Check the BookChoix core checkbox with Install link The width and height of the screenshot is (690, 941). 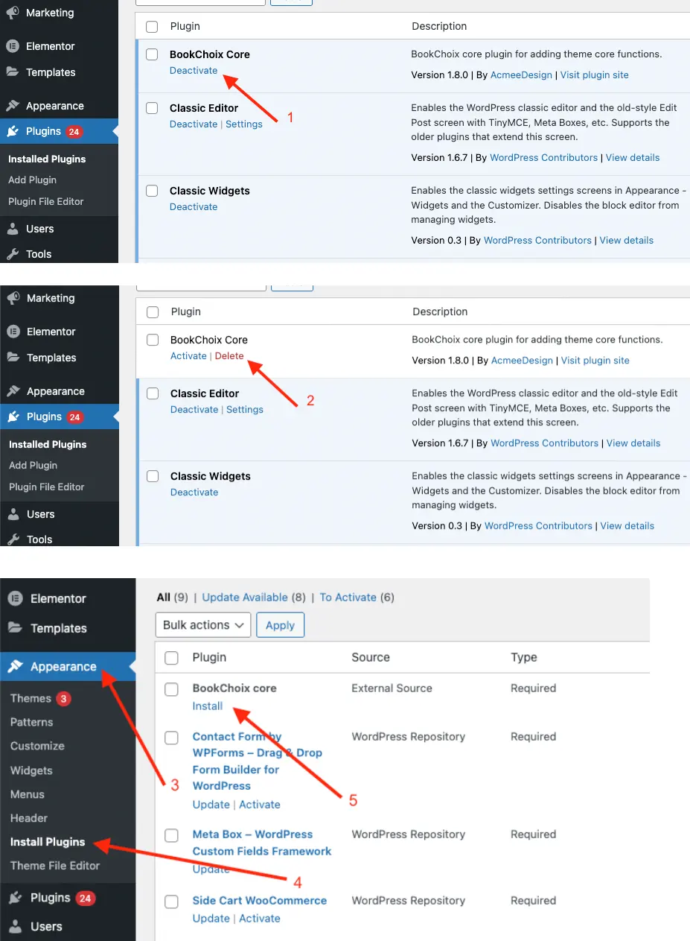coord(172,689)
